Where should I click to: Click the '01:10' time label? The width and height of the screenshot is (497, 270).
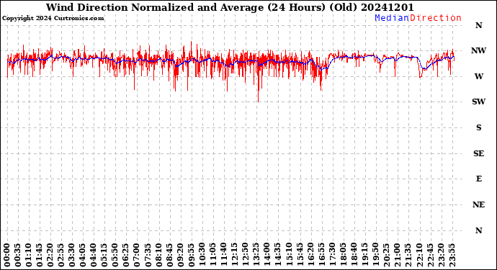(x=29, y=255)
